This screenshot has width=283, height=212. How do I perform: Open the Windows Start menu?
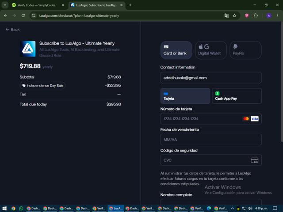[4, 208]
